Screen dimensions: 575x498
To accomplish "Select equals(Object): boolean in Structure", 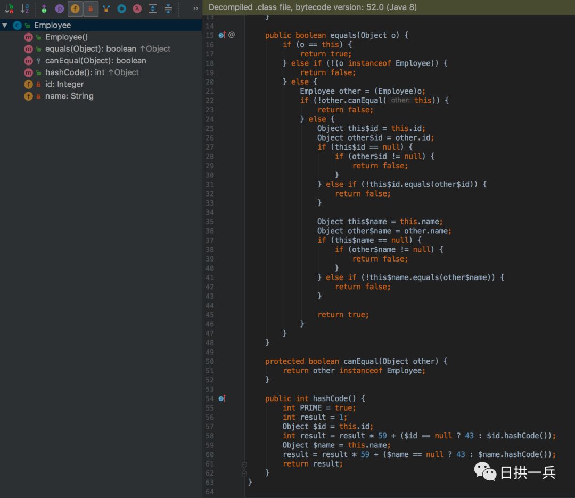I will click(x=91, y=49).
